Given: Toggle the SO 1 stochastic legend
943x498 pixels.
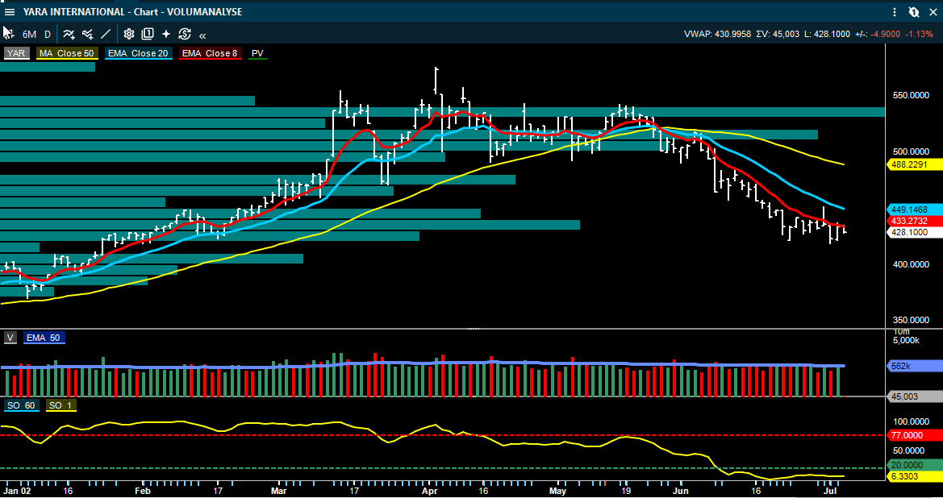Looking at the screenshot, I should [x=61, y=405].
